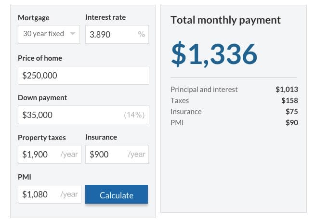Click the Price of home label
The width and height of the screenshot is (315, 221).
40,58
